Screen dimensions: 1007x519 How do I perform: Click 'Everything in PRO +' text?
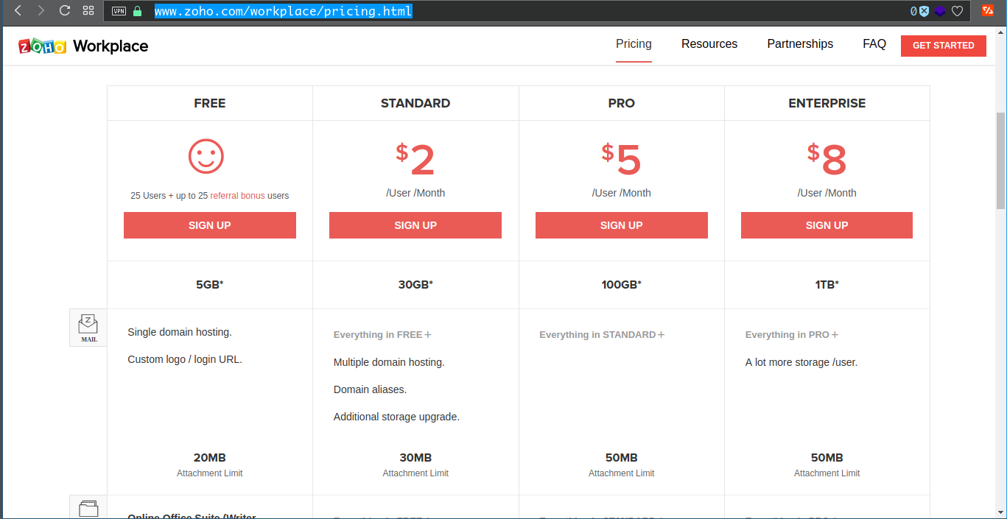pyautogui.click(x=792, y=334)
